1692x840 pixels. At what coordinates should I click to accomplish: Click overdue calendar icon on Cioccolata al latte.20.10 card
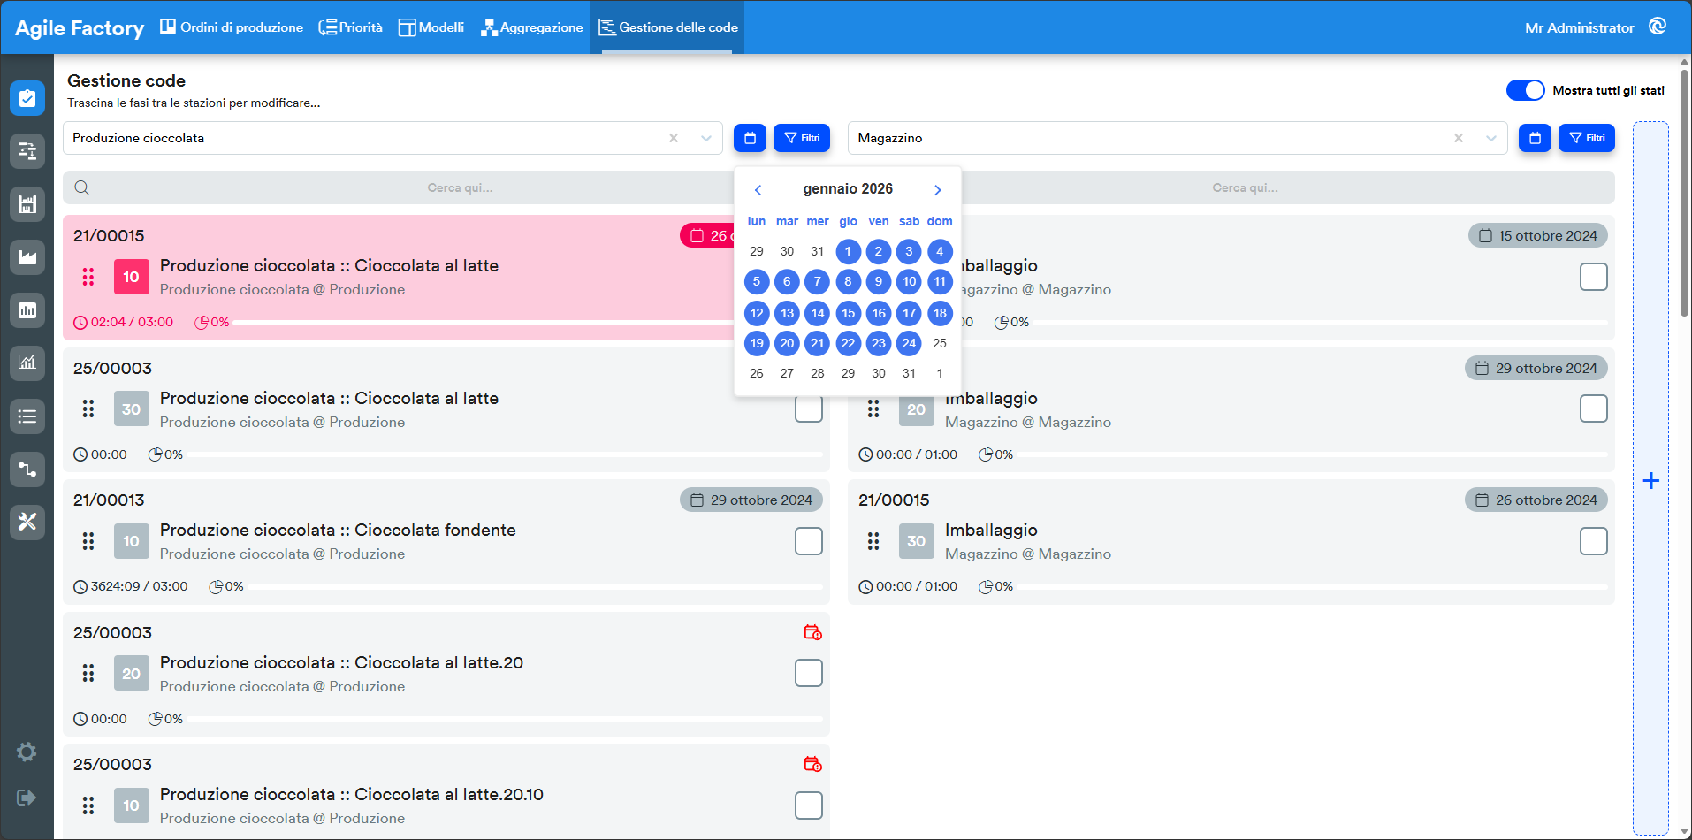coord(812,764)
